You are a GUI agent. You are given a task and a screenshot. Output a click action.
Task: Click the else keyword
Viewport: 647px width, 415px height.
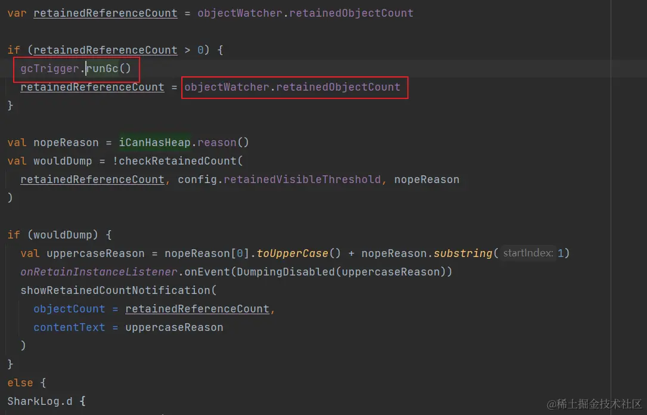20,383
